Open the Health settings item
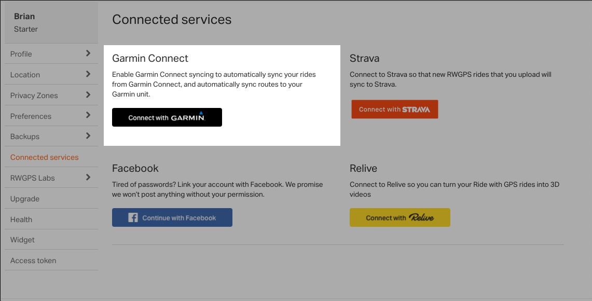The width and height of the screenshot is (592, 301). point(21,220)
